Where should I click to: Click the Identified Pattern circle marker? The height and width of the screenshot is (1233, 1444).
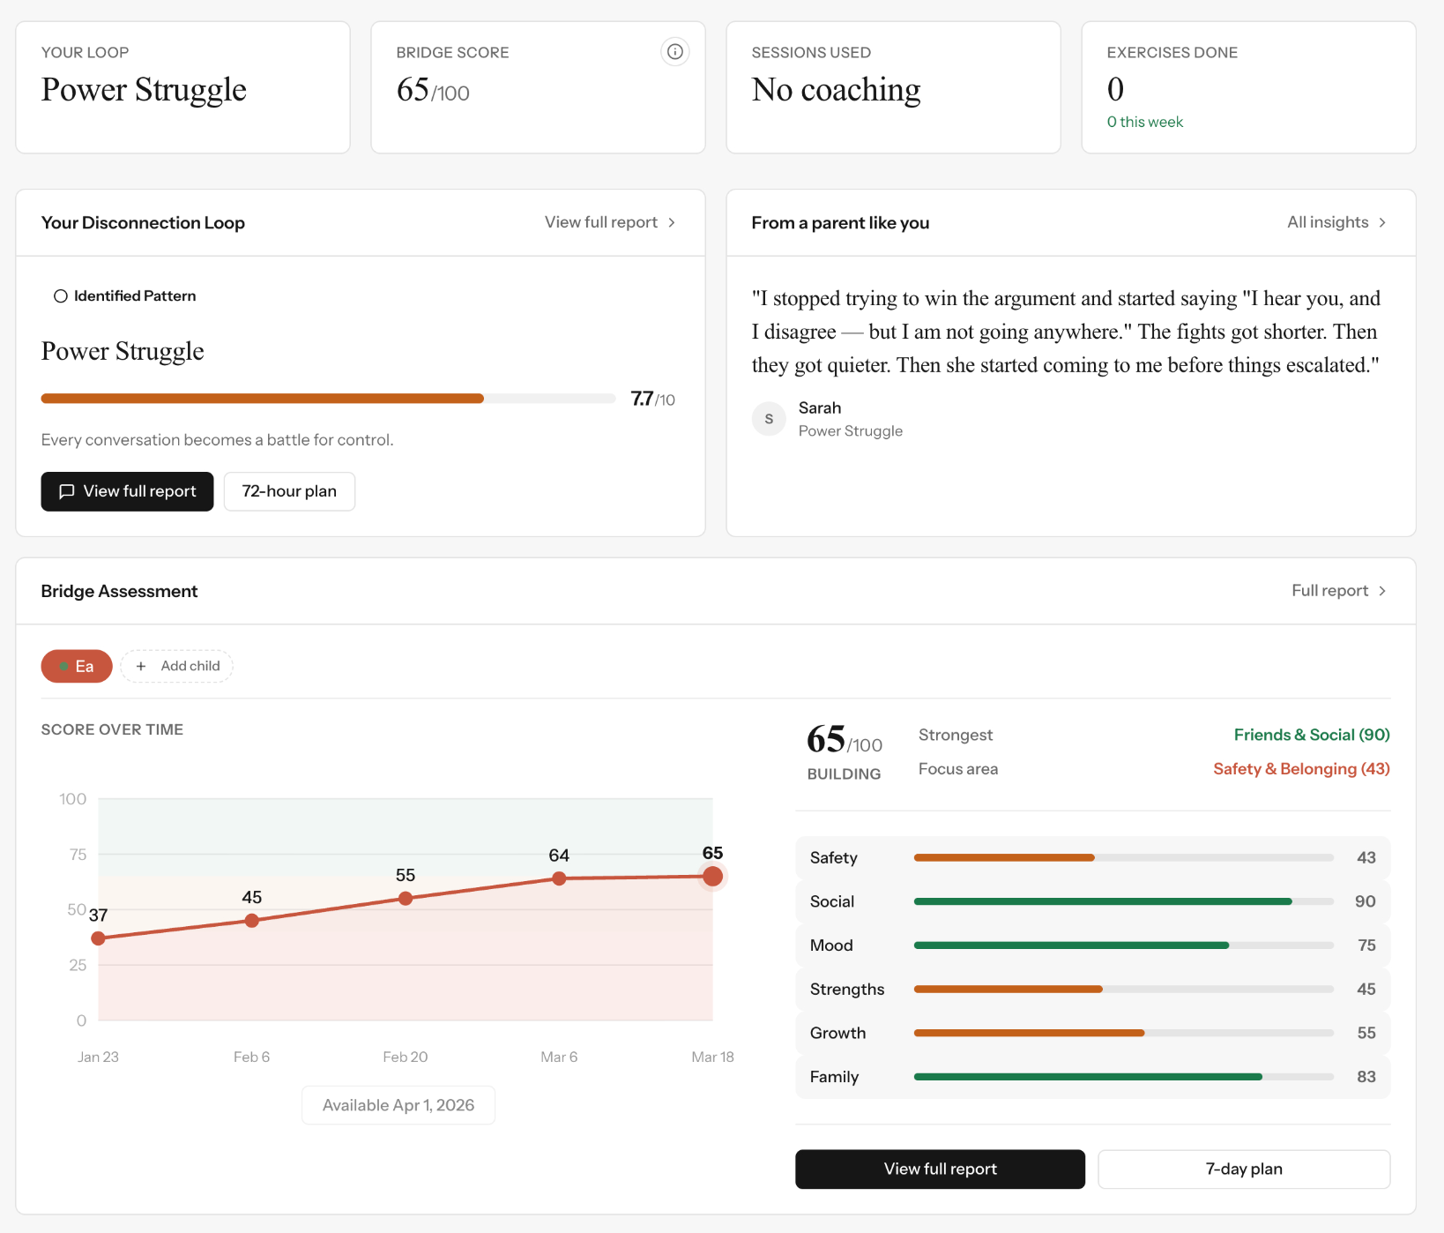point(61,295)
